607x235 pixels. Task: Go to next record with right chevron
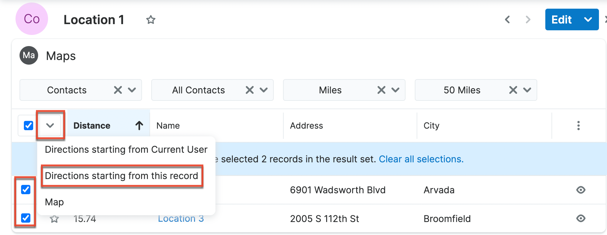pyautogui.click(x=528, y=20)
